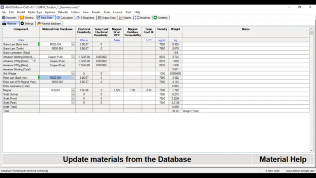Select the Winding tab icon

(22, 18)
